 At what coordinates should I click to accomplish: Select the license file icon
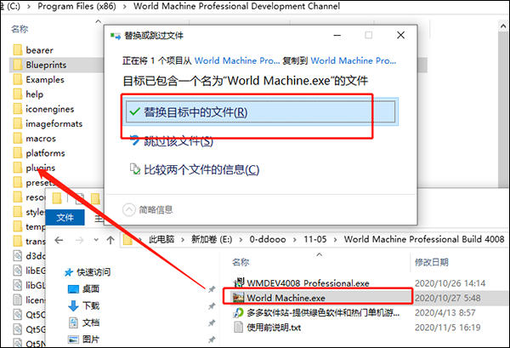click(18, 300)
